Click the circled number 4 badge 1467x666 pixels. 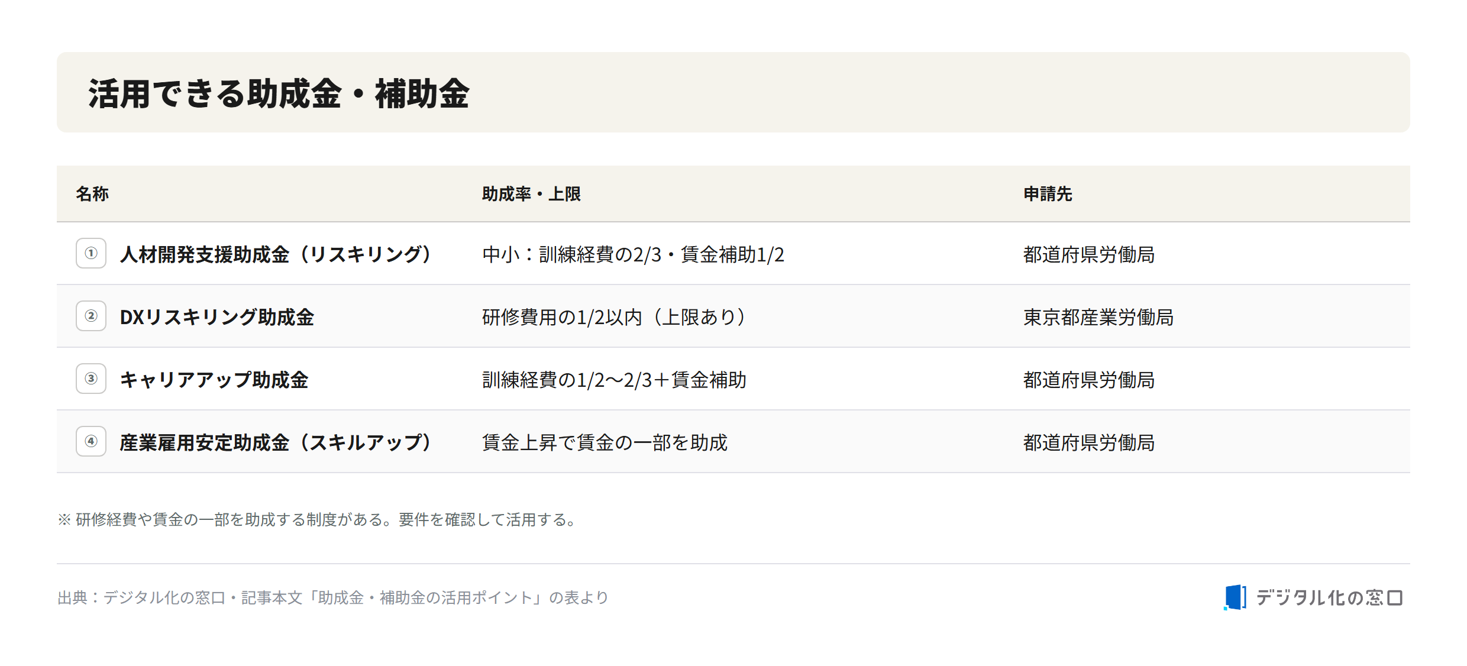point(91,441)
